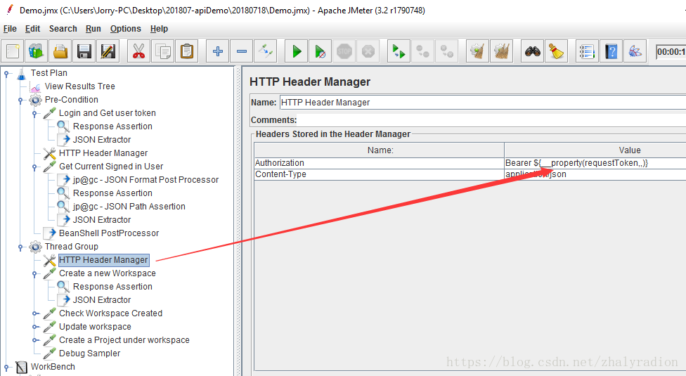Click the Save As pencil icon
The image size is (686, 376).
tap(108, 51)
